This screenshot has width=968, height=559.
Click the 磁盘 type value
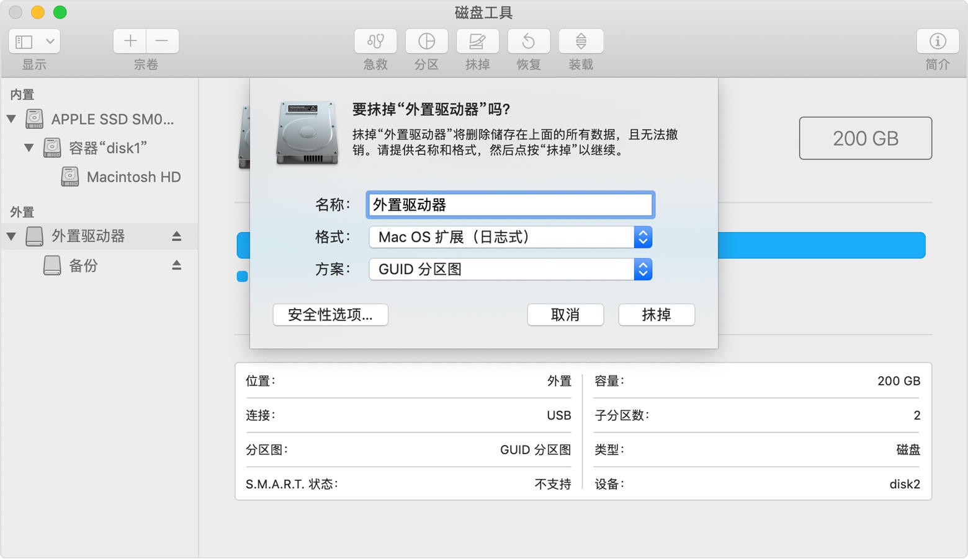[x=908, y=450]
